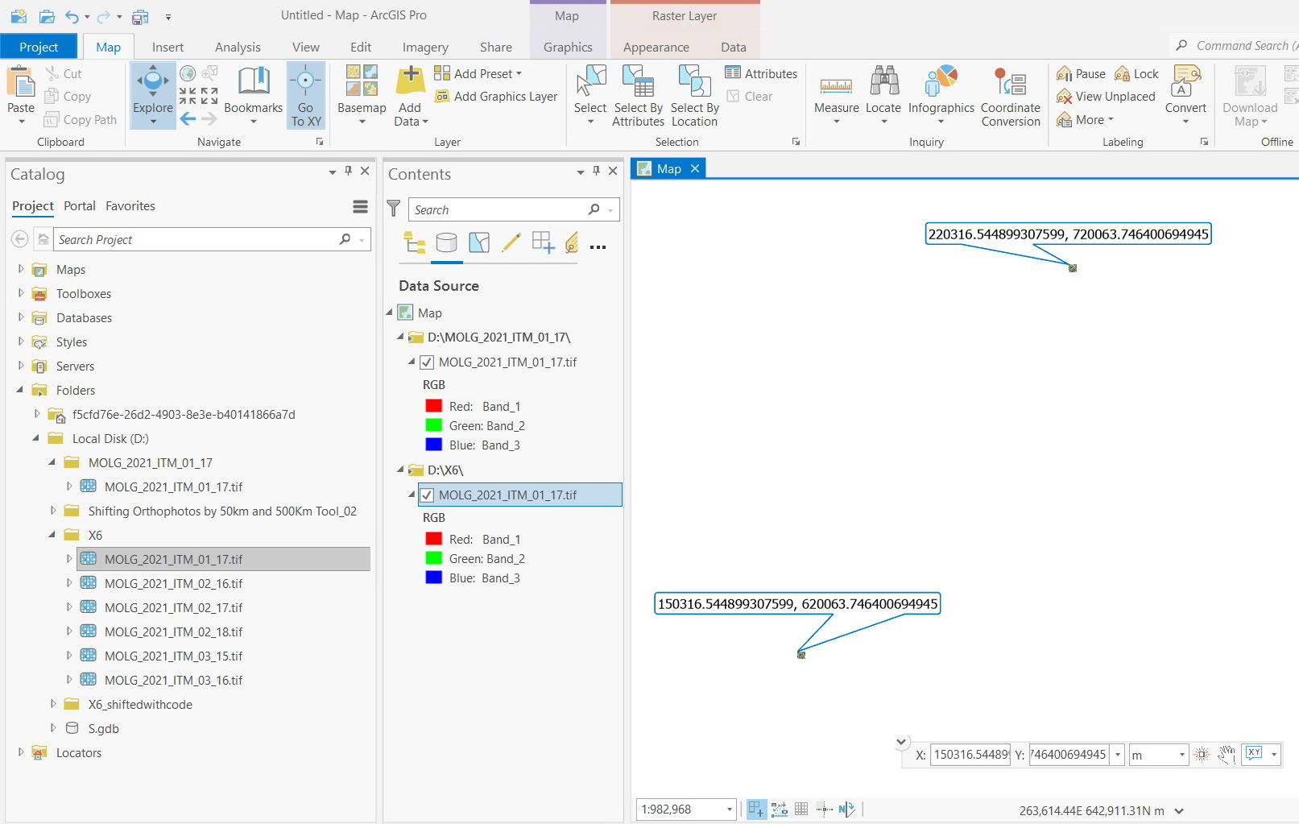The image size is (1299, 824).
Task: Switch to the Imagery ribbon tab
Action: click(424, 47)
